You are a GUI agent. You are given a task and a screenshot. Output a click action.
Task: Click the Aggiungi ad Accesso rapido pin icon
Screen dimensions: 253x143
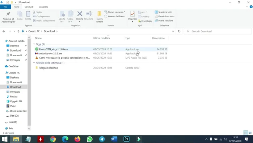pos(8,14)
